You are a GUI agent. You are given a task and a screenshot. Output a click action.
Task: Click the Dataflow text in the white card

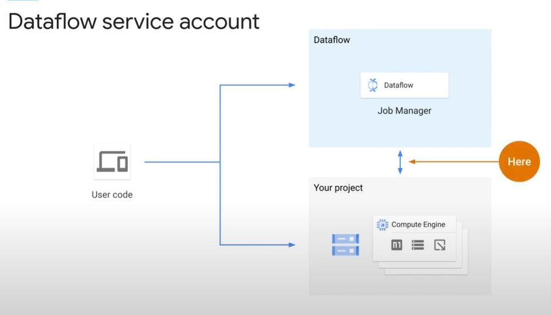(398, 85)
